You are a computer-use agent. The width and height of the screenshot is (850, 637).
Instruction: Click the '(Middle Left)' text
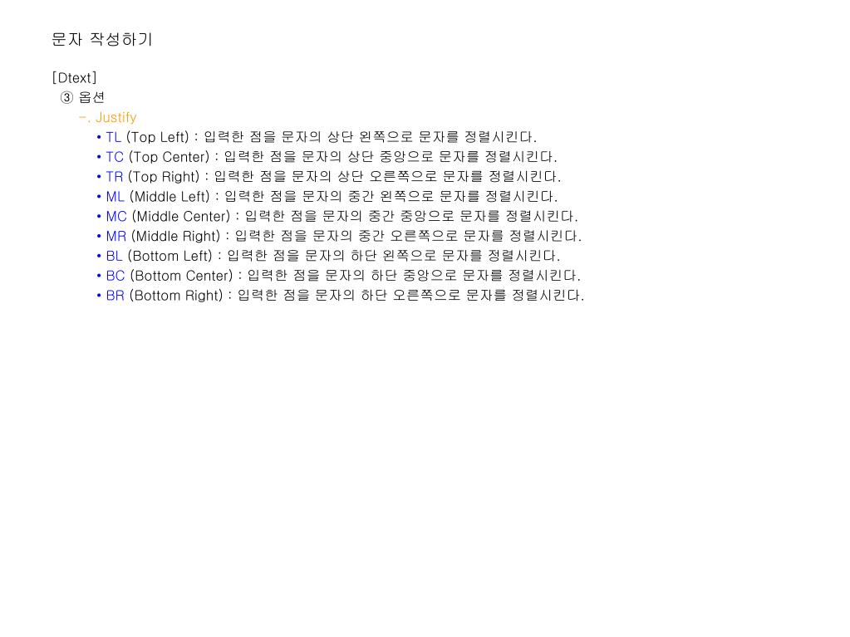click(170, 197)
